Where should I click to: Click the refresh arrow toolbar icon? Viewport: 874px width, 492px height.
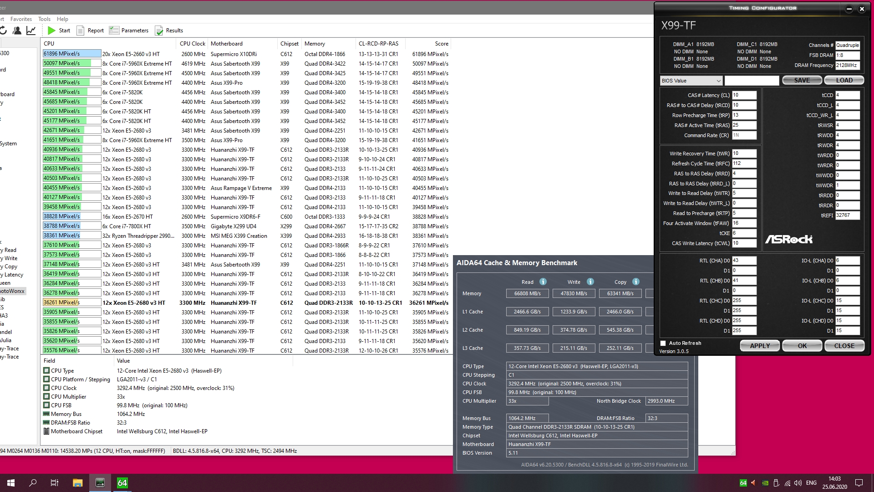click(3, 31)
